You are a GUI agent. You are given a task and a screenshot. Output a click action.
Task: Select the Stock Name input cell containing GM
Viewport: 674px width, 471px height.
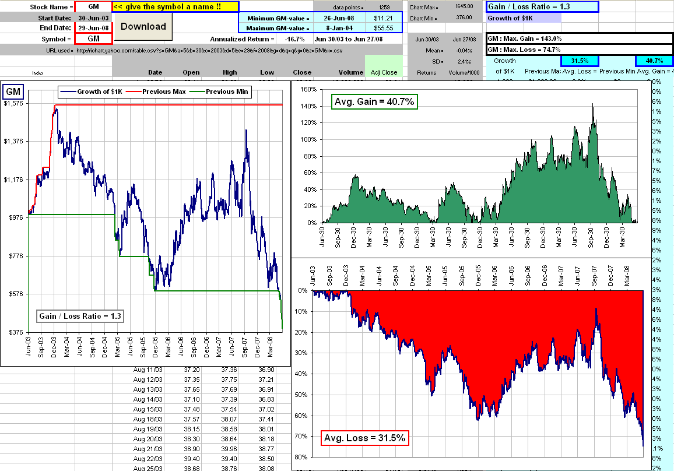click(93, 7)
